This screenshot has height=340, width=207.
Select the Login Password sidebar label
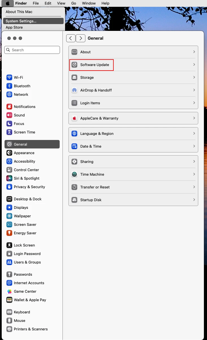27,254
